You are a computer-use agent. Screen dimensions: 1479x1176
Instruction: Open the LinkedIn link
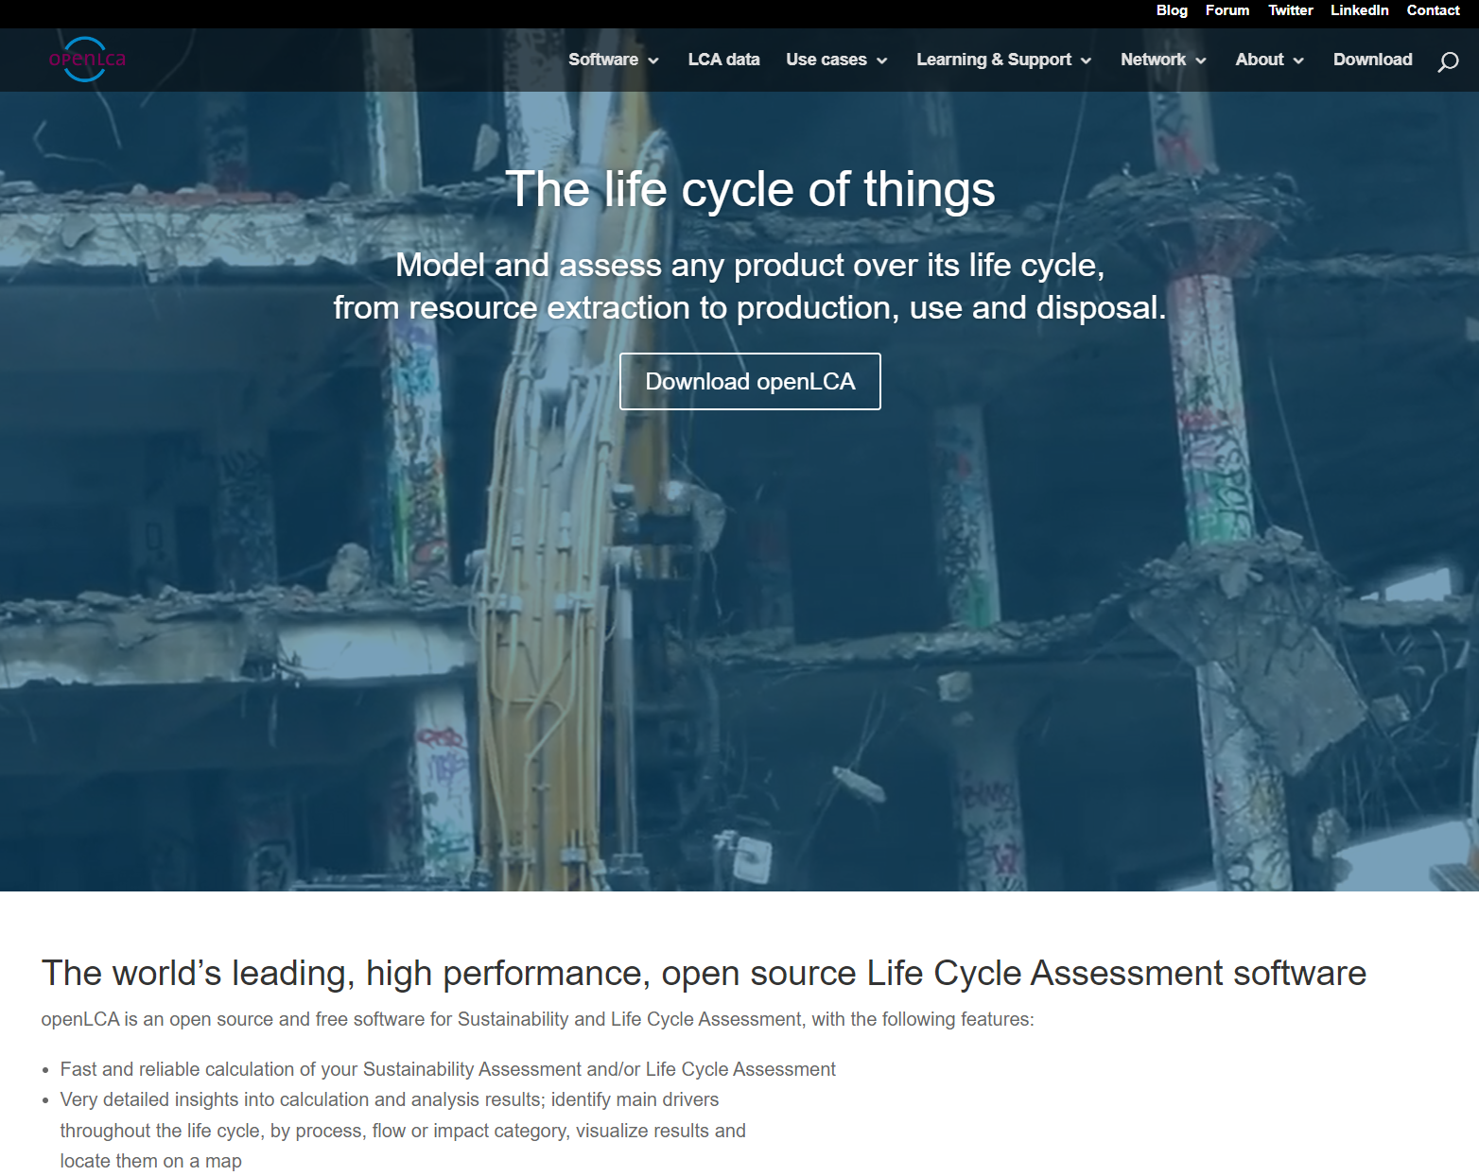(x=1360, y=10)
